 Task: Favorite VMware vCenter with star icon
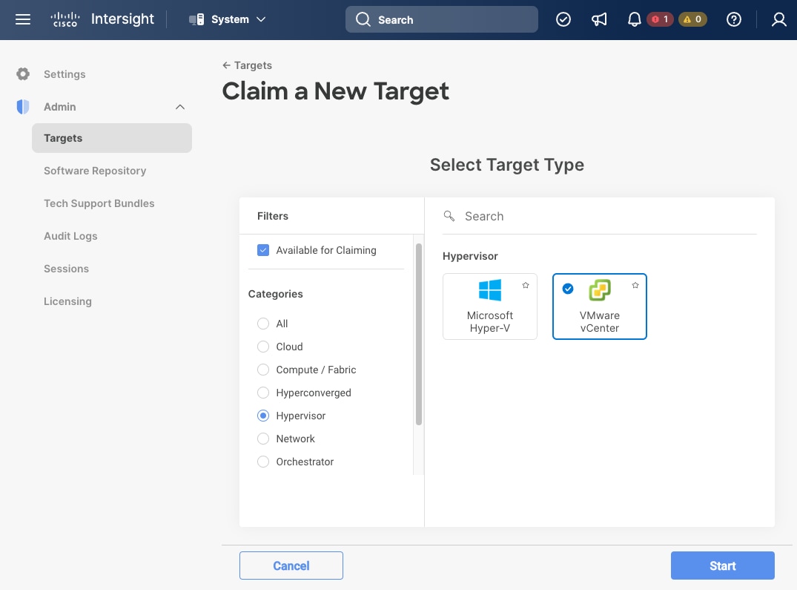tap(635, 285)
